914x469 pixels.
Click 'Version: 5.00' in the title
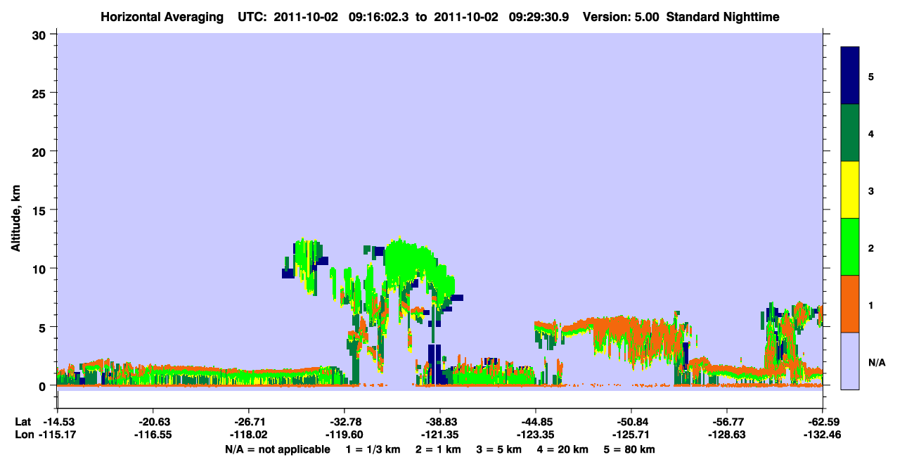pyautogui.click(x=621, y=16)
